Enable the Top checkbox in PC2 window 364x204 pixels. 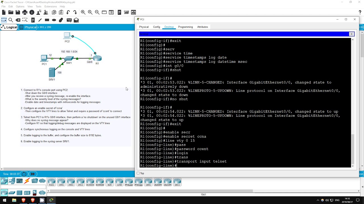138,173
